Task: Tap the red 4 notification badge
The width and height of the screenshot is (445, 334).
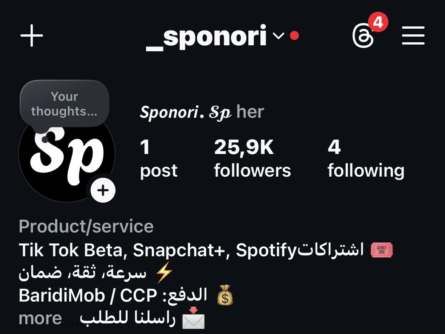Action: point(378,22)
